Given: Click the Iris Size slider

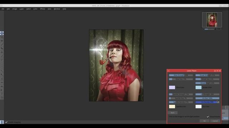Looking at the screenshot, I should 208,98.
